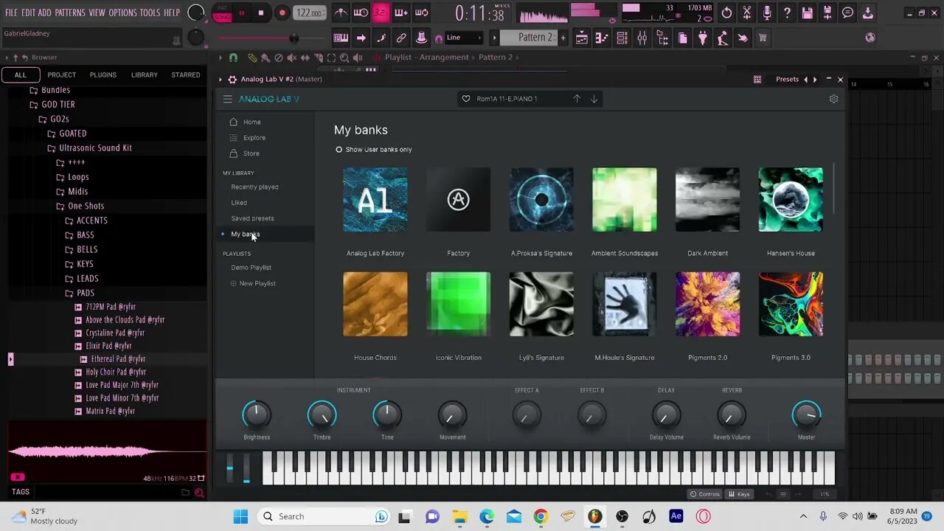Open the Pattern 2 selector dropdown
This screenshot has height=531, width=944.
[529, 38]
